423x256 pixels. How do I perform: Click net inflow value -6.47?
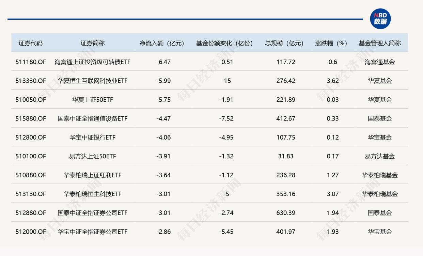tap(163, 62)
